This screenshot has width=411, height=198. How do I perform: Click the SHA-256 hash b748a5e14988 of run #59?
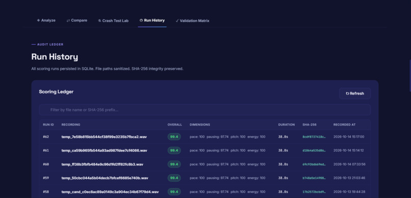pyautogui.click(x=314, y=178)
